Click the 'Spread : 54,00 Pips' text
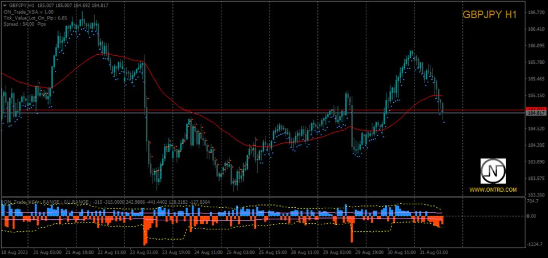This screenshot has height=258, width=548. [25, 24]
